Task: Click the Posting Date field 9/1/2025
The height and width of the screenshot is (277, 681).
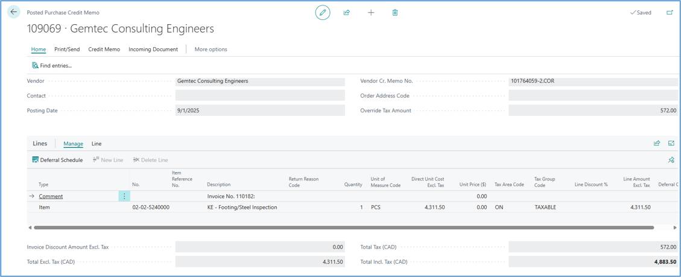Action: (x=260, y=110)
